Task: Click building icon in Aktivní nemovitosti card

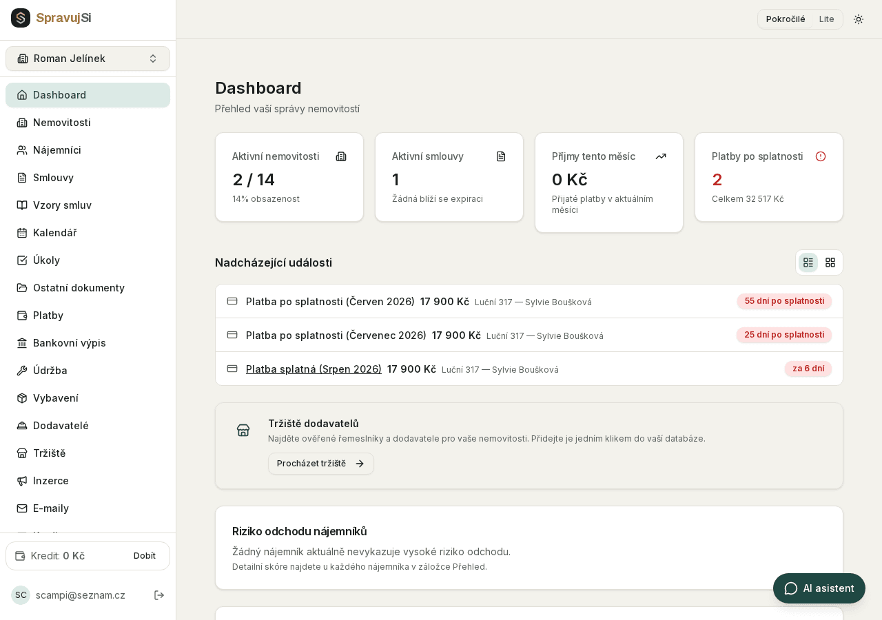Action: [x=341, y=156]
